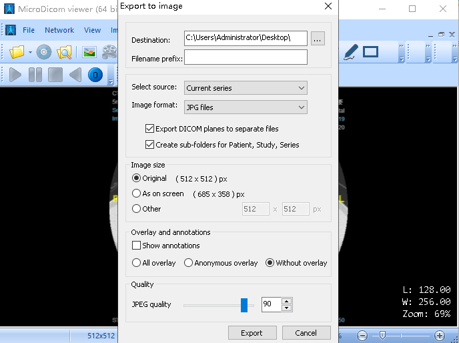Increase JPEG quality with the up arrow
The image size is (459, 343).
point(287,301)
